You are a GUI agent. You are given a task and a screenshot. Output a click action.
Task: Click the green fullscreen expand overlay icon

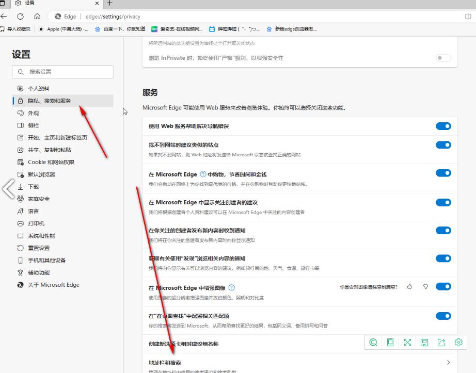click(407, 343)
